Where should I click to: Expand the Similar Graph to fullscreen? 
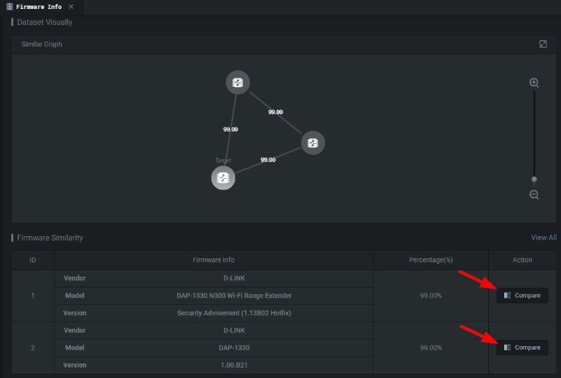pos(543,44)
